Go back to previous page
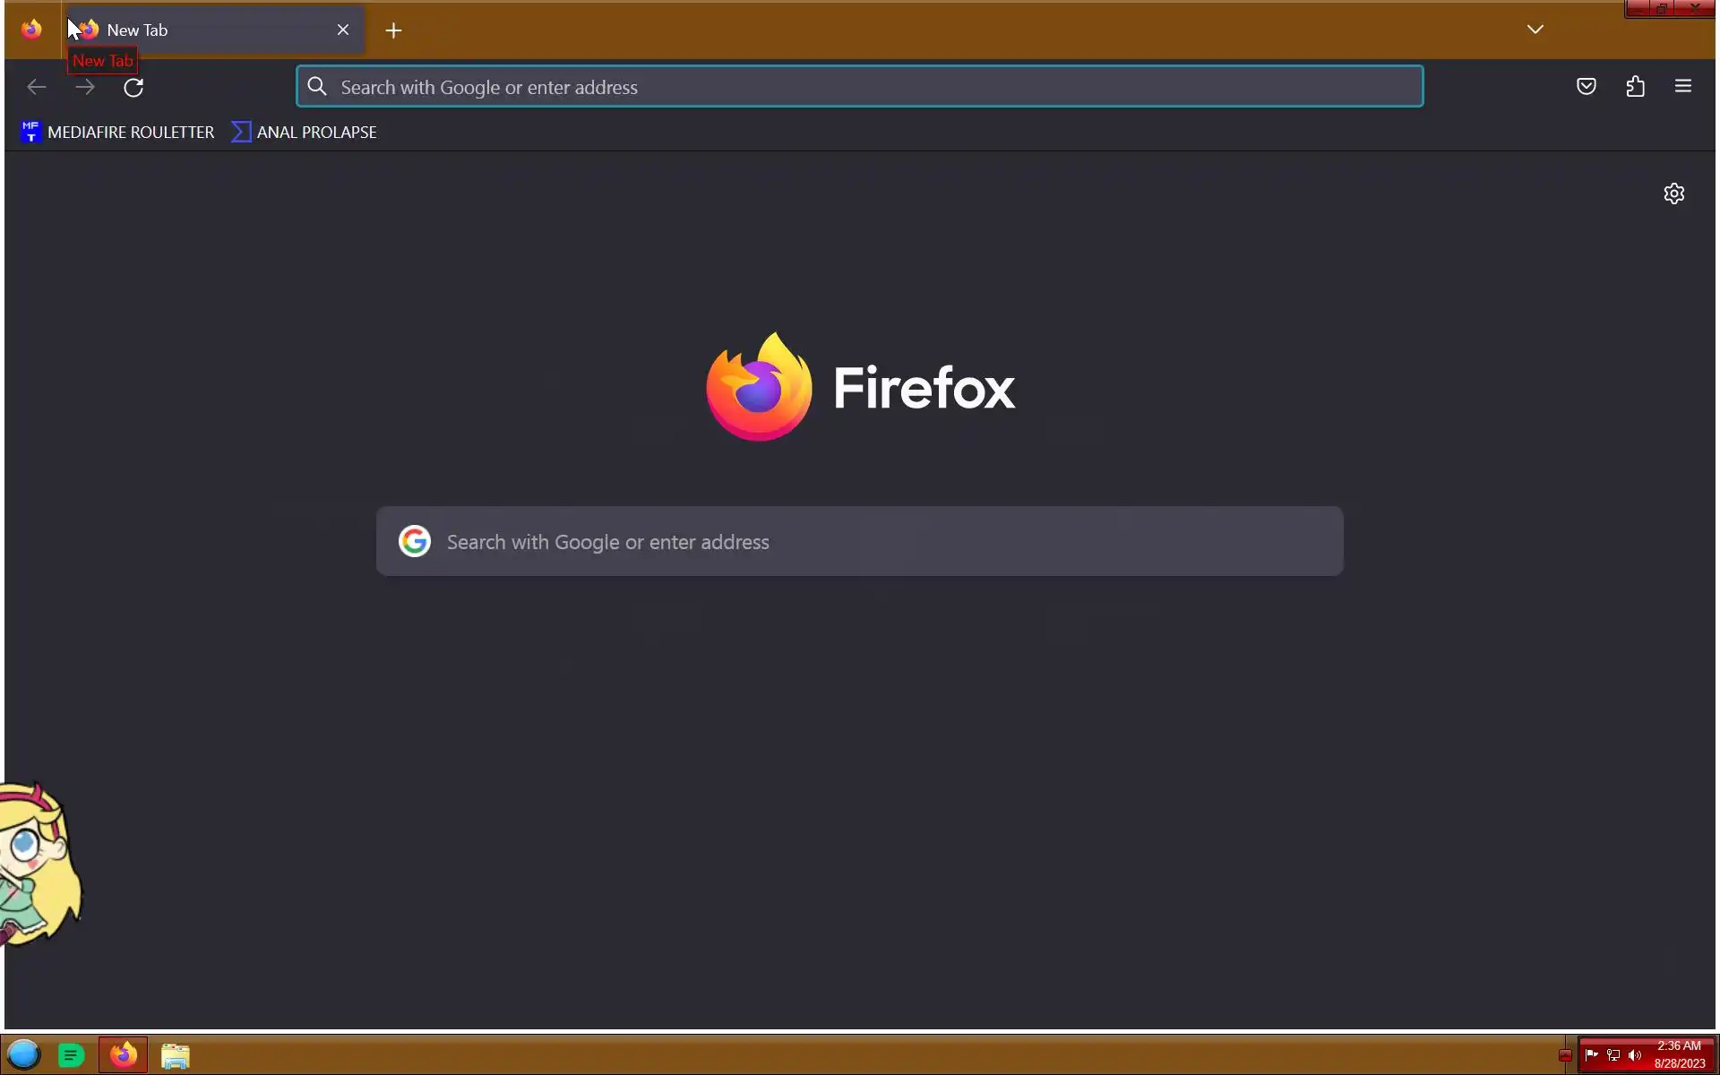Viewport: 1720px width, 1075px height. coord(37,87)
